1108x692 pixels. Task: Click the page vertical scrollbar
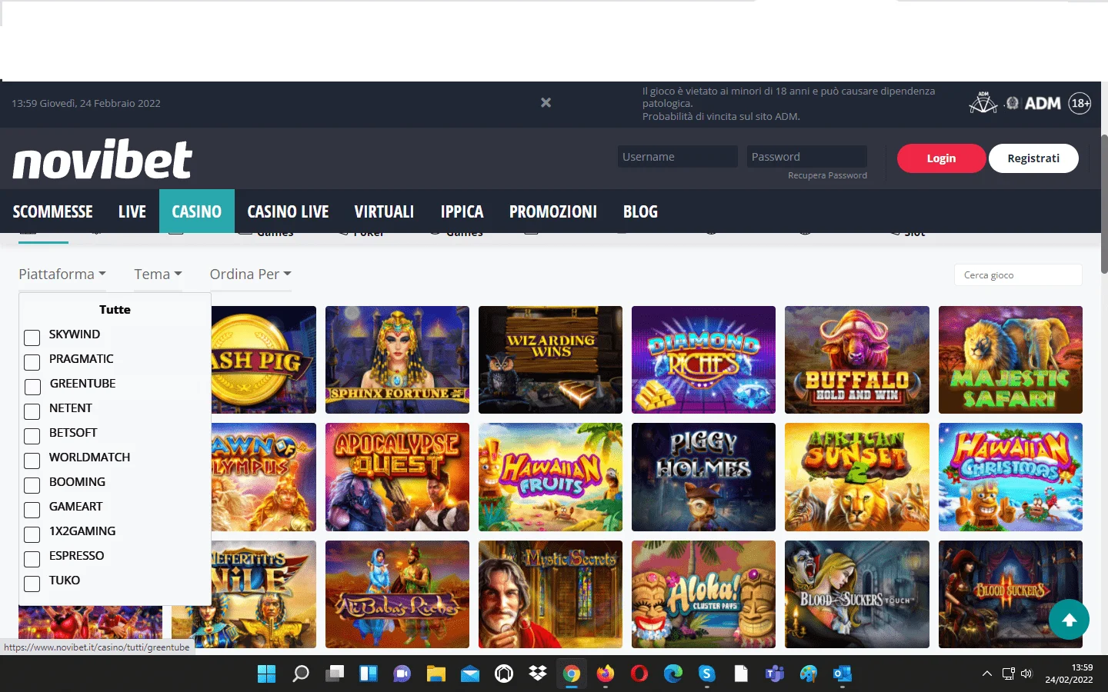[x=1104, y=204]
